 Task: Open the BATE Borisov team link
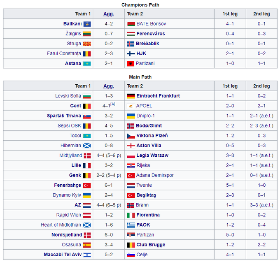[x=151, y=24]
